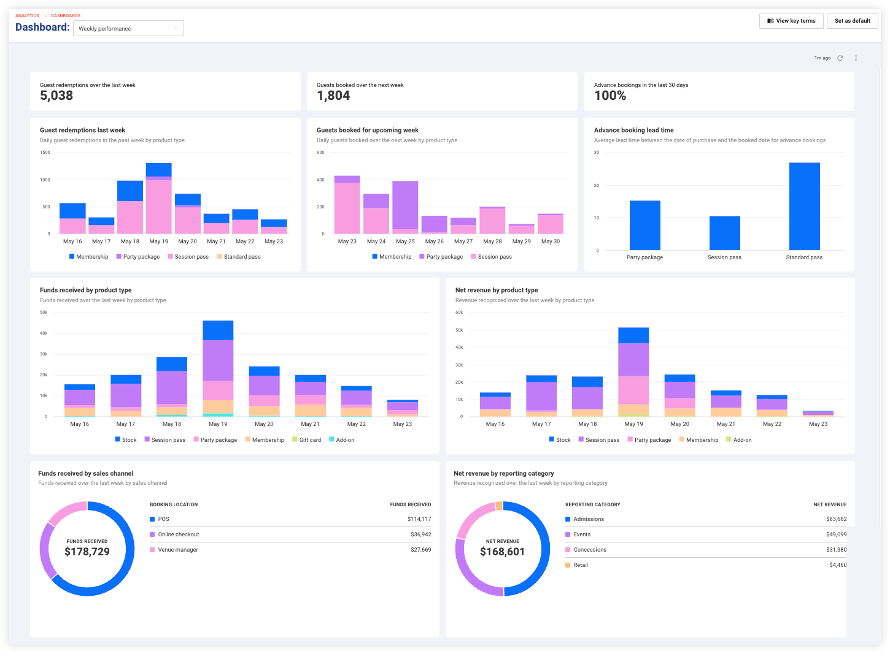Click the Standard pass bar in lead time chart
Viewport: 890px width, 654px height.
(x=805, y=207)
